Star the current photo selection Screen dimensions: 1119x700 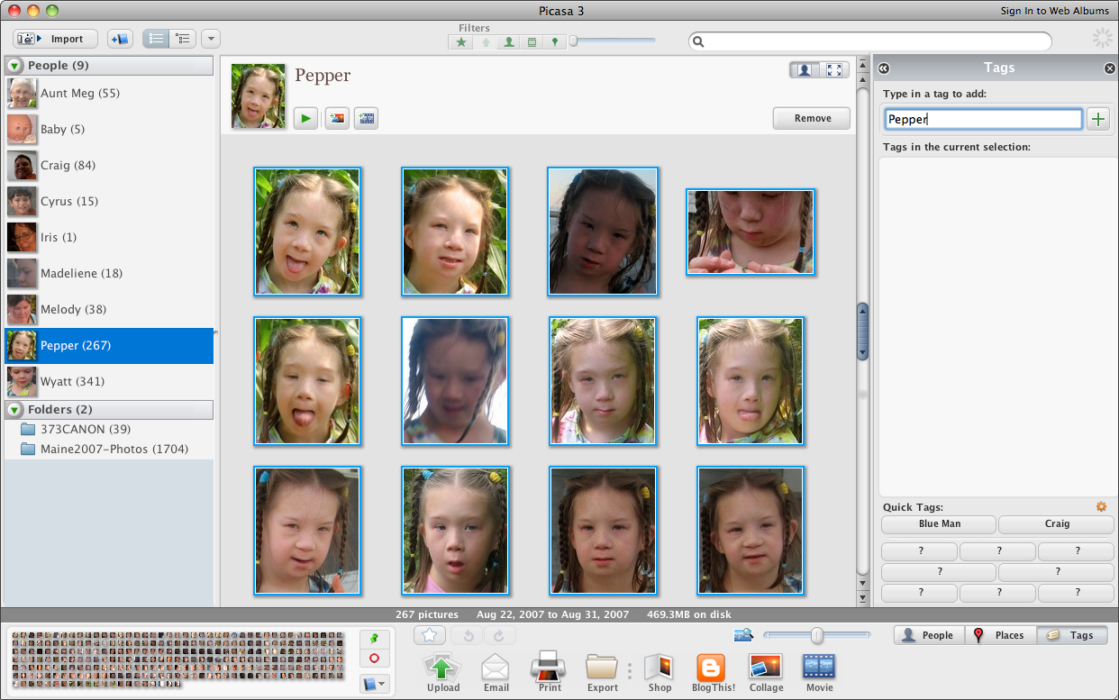click(430, 635)
